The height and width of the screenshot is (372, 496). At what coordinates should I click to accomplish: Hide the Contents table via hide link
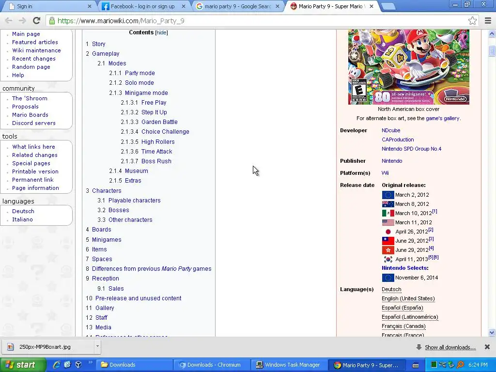pos(161,32)
